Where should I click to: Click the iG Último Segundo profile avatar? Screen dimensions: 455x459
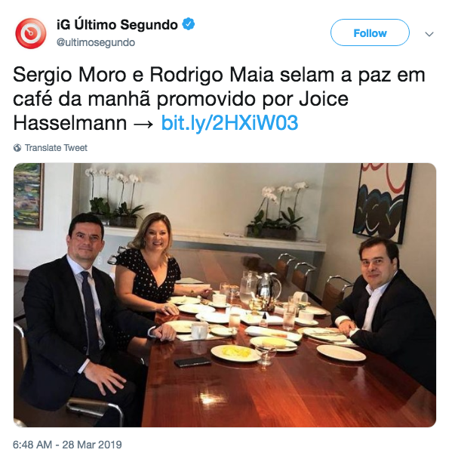click(31, 33)
